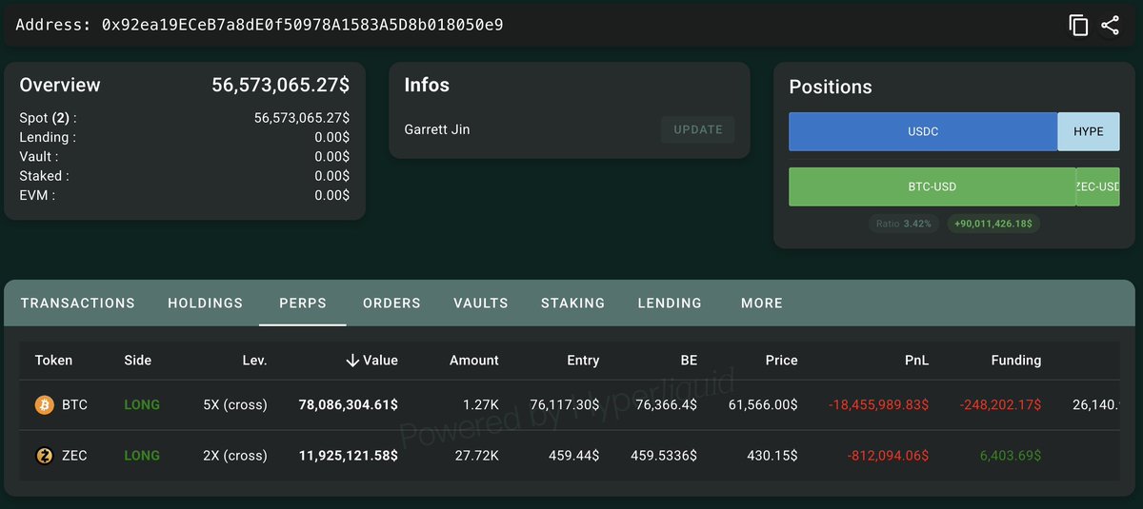Click the ZEC entry price 459.44$
This screenshot has height=509, width=1143.
pyautogui.click(x=574, y=456)
